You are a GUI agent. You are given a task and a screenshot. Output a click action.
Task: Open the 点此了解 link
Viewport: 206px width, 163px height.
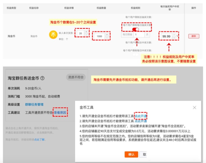click(39, 139)
